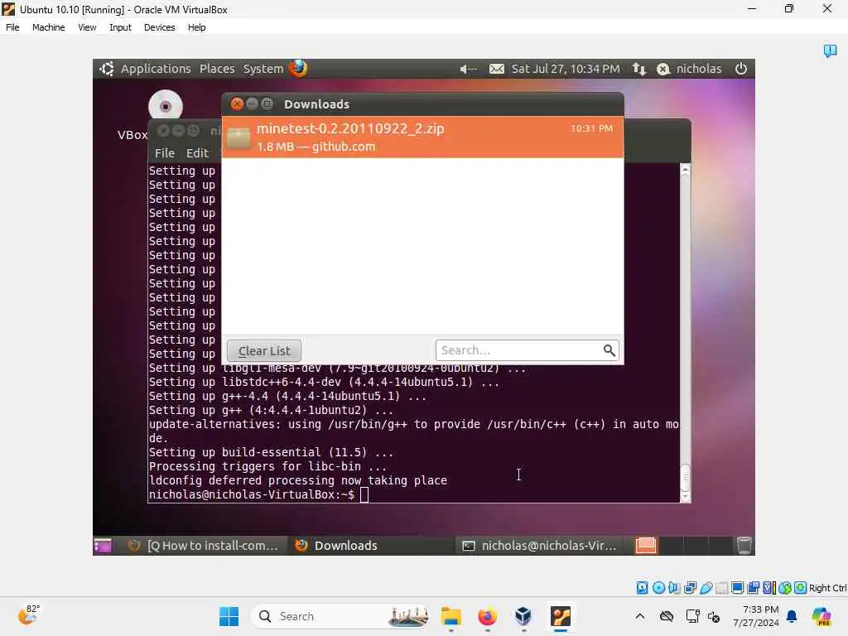Screen dimensions: 848x636
Task: Click the VirtualBox shared folders indicator
Action: [721, 588]
